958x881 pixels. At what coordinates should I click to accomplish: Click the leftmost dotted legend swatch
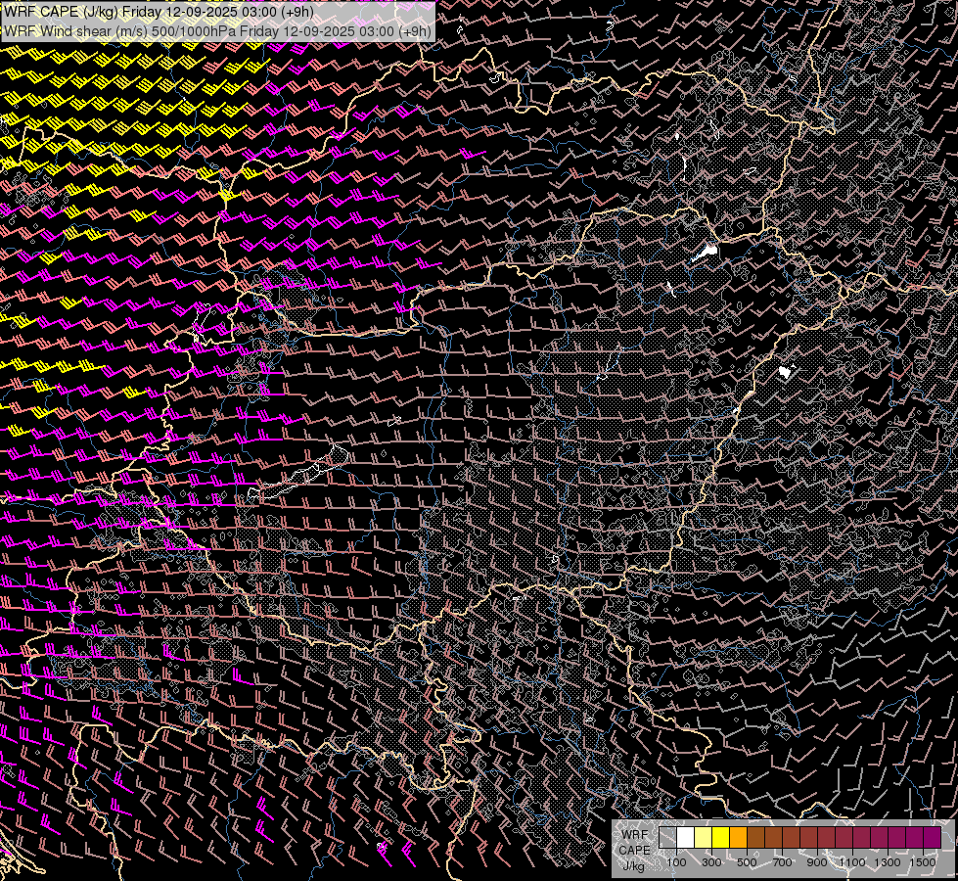click(x=668, y=838)
